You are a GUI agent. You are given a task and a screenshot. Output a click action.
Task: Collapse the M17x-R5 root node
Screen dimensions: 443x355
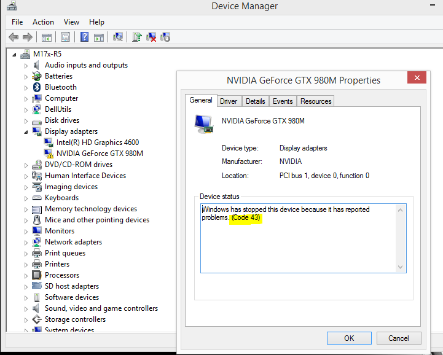point(14,55)
